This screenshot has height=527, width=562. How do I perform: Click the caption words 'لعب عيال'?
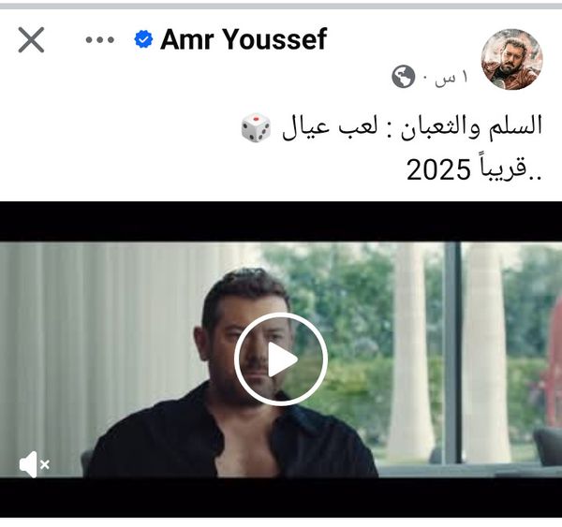pyautogui.click(x=330, y=127)
